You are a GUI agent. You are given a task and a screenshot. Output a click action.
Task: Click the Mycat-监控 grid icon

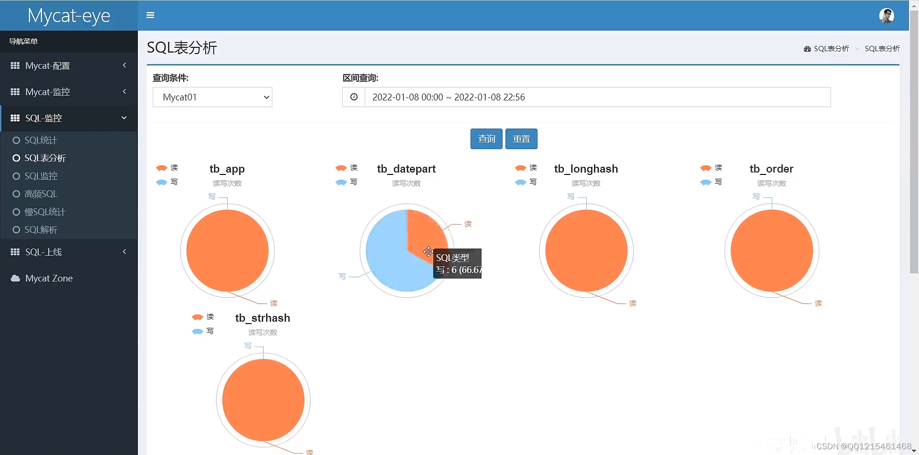(x=15, y=92)
